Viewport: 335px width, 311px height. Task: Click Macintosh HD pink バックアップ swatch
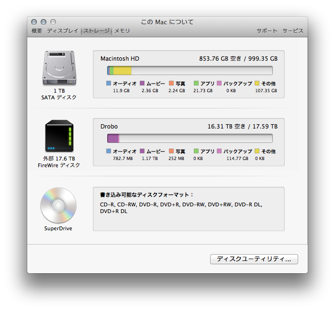219,83
